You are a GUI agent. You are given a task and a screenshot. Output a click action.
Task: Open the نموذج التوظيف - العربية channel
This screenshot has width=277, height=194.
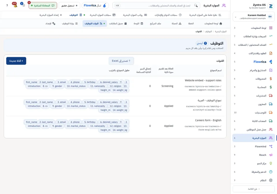(209, 100)
